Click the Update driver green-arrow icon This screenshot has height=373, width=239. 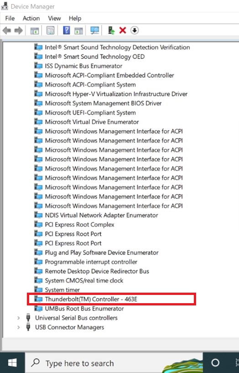coord(111,31)
